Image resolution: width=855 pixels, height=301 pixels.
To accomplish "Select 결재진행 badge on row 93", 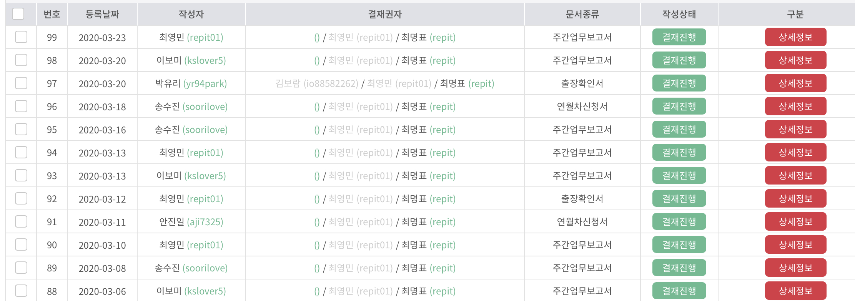I will coord(679,175).
